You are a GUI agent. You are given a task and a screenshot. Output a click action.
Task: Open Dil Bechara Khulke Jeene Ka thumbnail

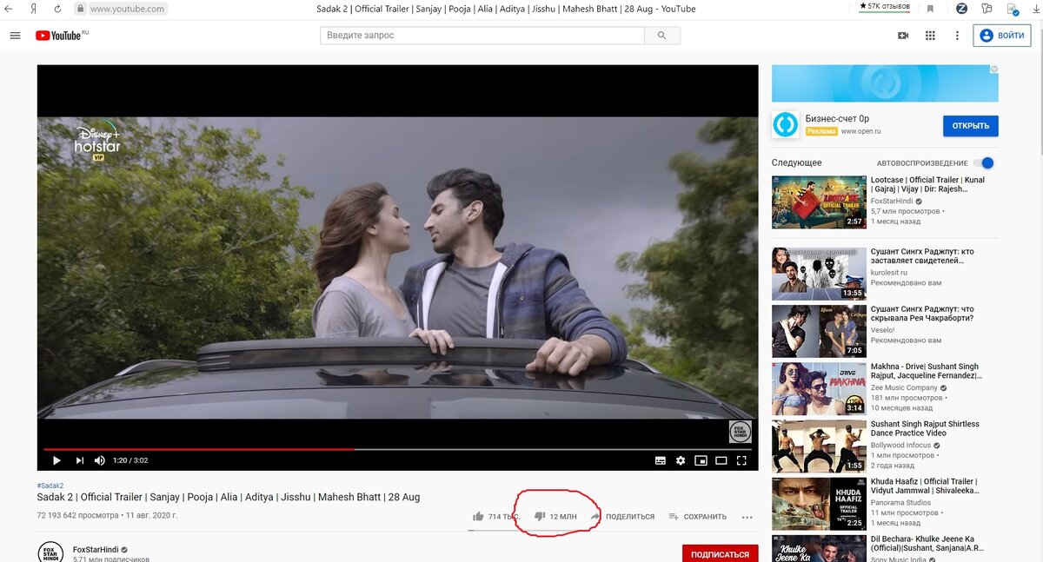(x=819, y=548)
